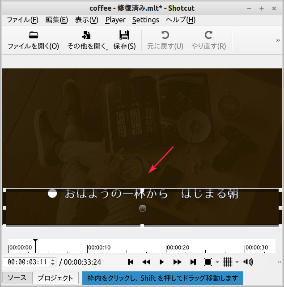Image resolution: width=284 pixels, height=287 pixels.
Task: Click やり直す(R) redo button
Action: [x=208, y=40]
